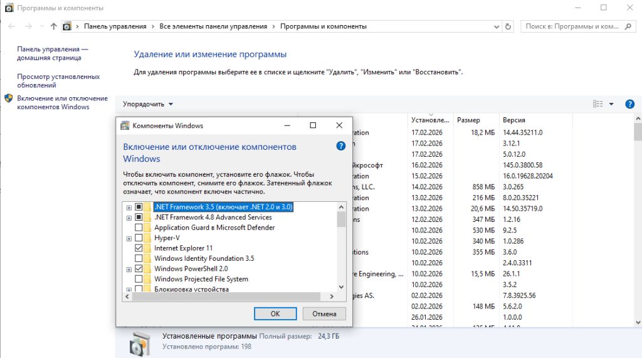Viewport: 642px width, 358px height.
Task: Open Просмотр установленных обновлений link
Action: (x=58, y=81)
